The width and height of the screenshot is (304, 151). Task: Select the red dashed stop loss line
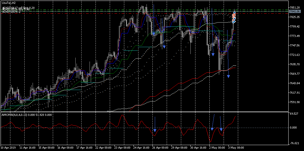pos(144,14)
